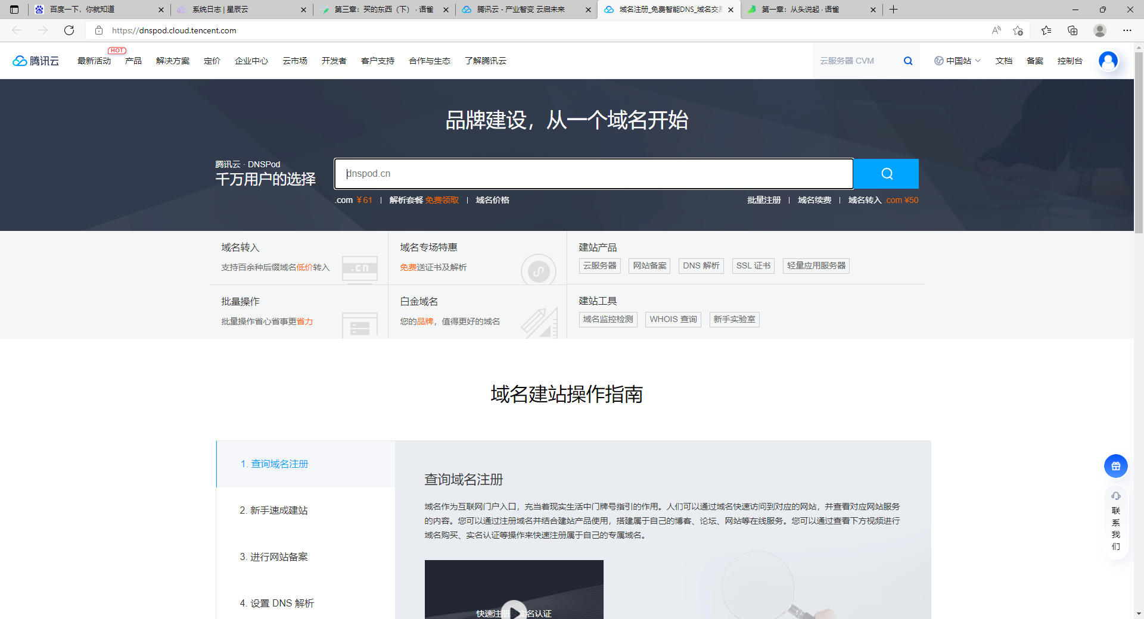Click the SSL 证书 product tag
This screenshot has height=619, width=1144.
pyautogui.click(x=753, y=266)
